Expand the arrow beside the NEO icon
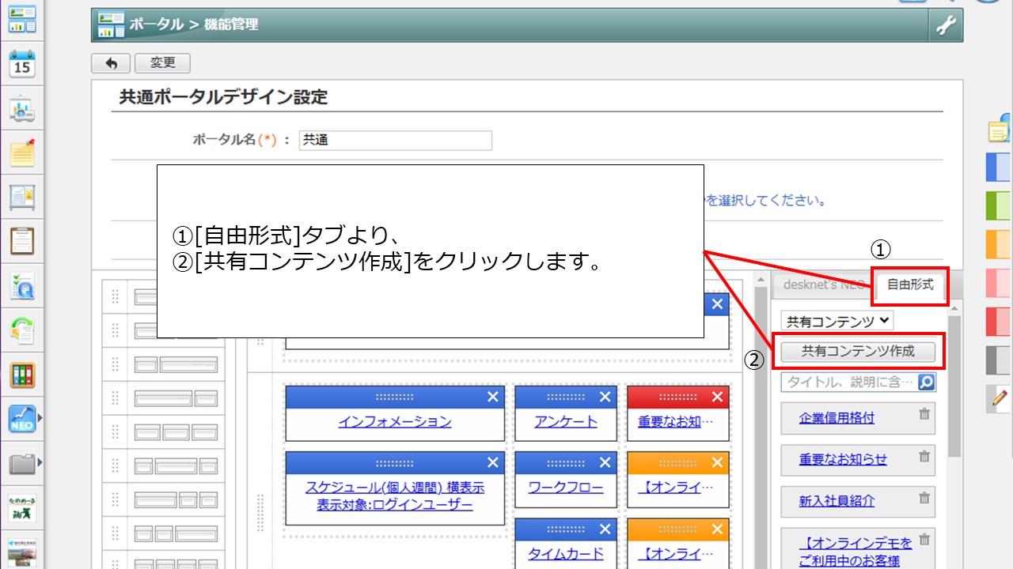 coord(40,418)
